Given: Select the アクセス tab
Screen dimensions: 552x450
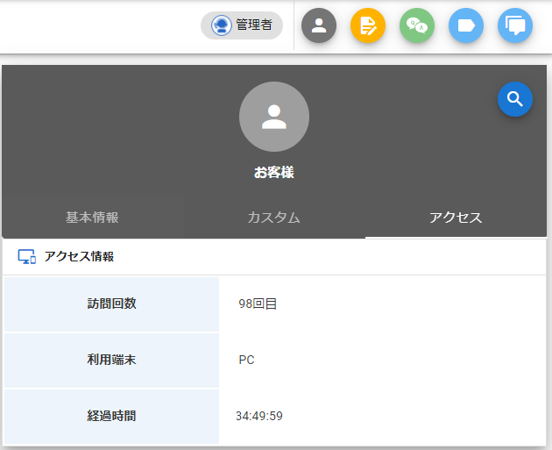Looking at the screenshot, I should (x=456, y=218).
